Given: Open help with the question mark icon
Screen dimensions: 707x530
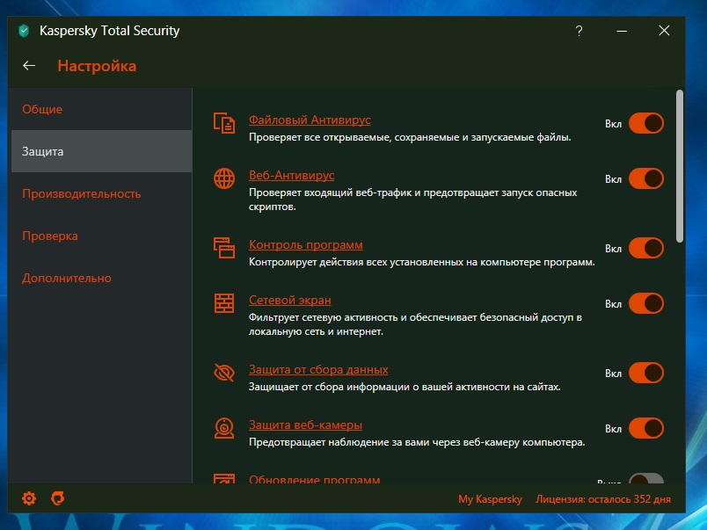Looking at the screenshot, I should pos(579,31).
